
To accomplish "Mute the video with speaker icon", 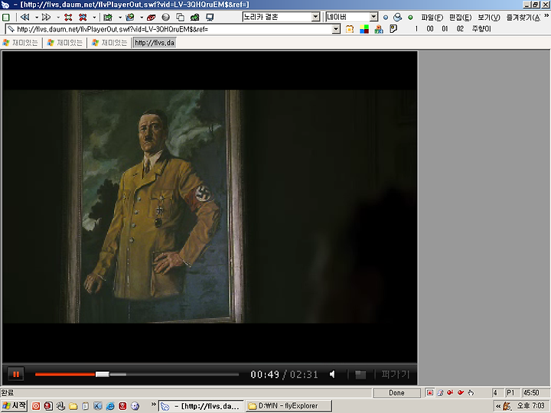I will tap(332, 374).
